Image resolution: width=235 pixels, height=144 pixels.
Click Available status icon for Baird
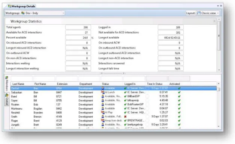[103, 96]
